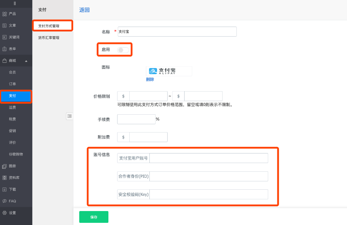Click the 图册 gallery icon
The height and width of the screenshot is (225, 347).
tap(4, 166)
